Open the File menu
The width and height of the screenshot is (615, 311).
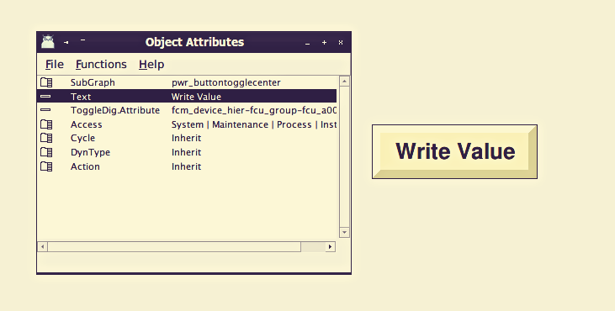(55, 64)
